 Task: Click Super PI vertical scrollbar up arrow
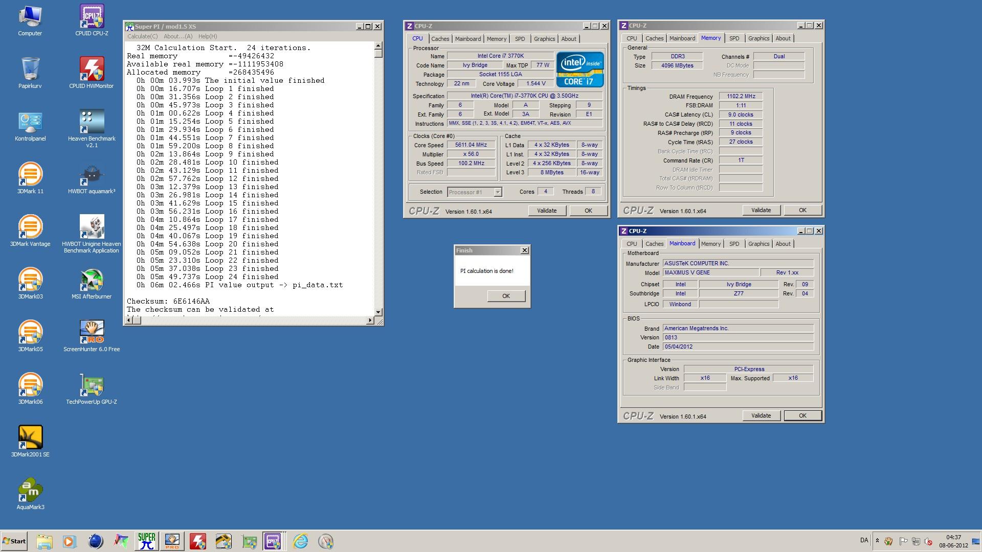(378, 45)
